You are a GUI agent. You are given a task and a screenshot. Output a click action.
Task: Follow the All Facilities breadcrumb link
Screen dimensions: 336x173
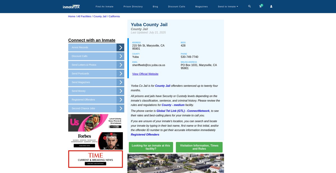[x=84, y=16]
